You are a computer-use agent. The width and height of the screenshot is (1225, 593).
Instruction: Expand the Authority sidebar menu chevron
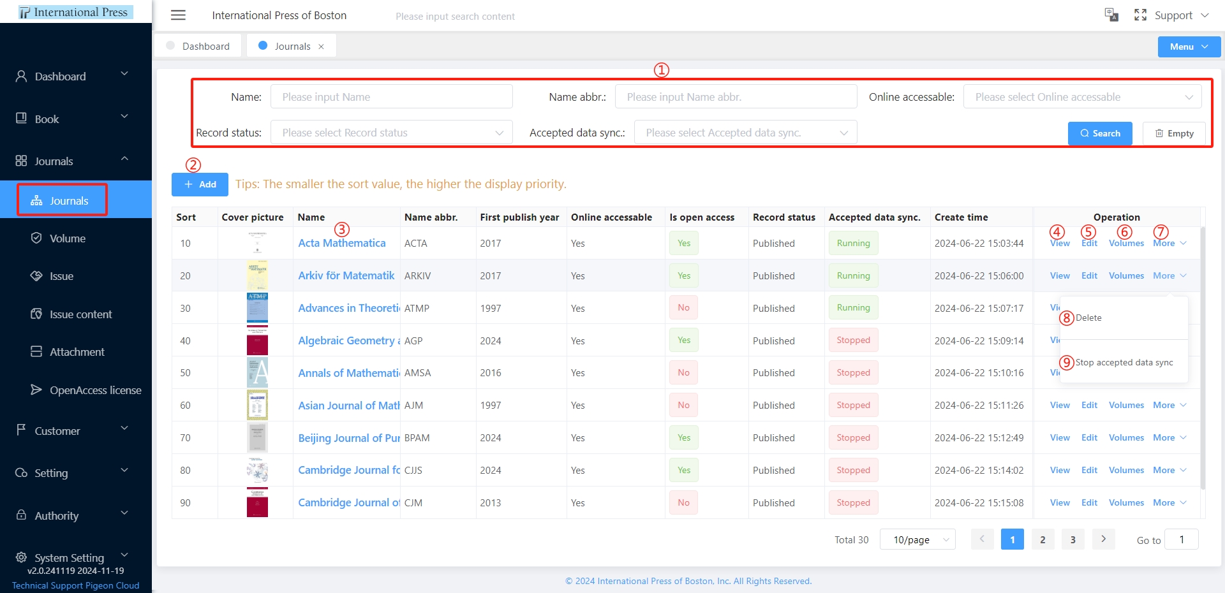(124, 513)
